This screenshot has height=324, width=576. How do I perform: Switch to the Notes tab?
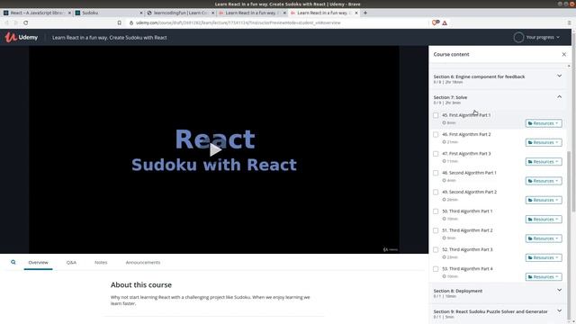point(101,262)
